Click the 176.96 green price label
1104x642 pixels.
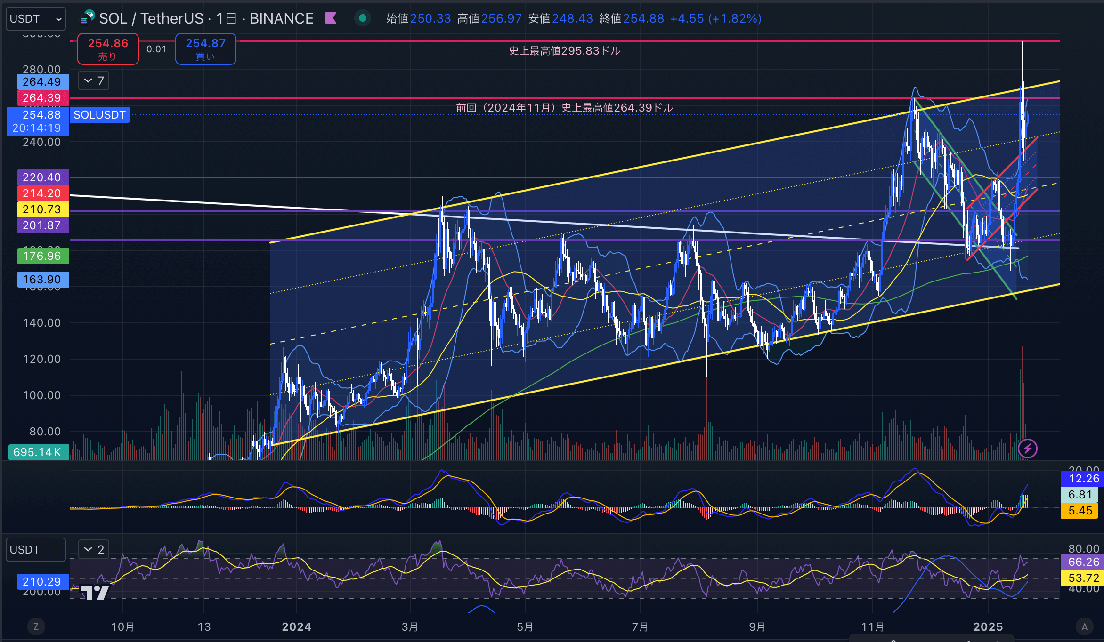42,256
